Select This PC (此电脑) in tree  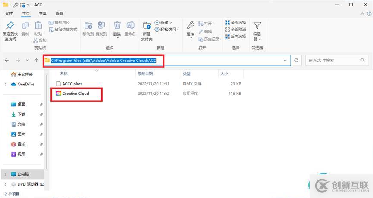tap(22, 174)
